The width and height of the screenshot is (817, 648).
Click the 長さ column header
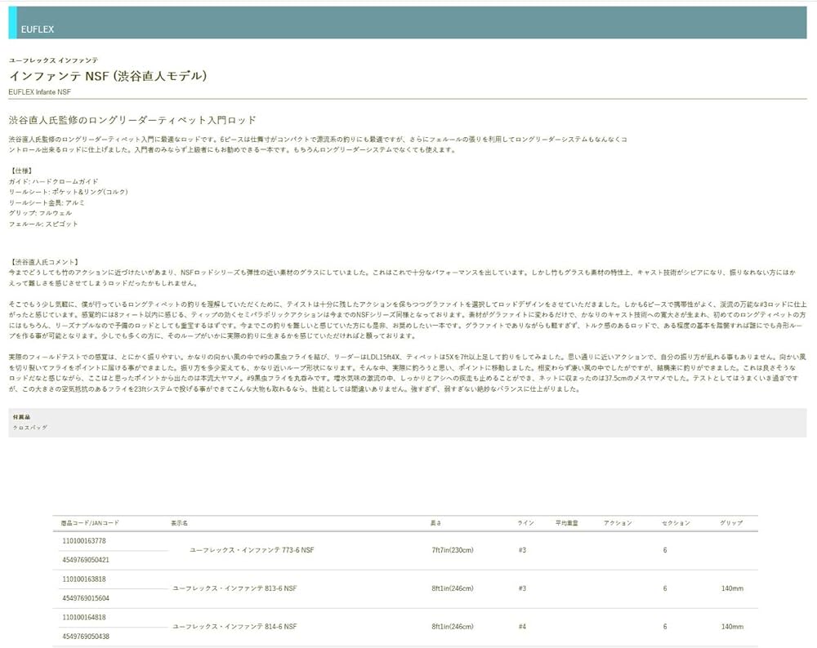(x=436, y=522)
